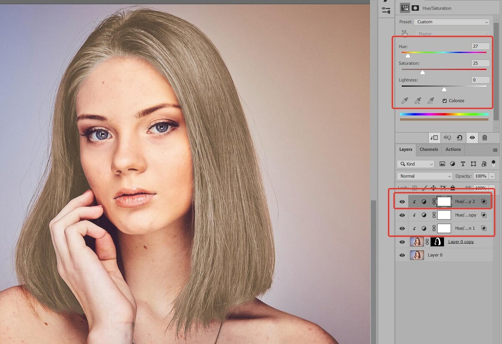Hide the Hue/...n 1 layer
502x344 pixels.
[x=402, y=228]
